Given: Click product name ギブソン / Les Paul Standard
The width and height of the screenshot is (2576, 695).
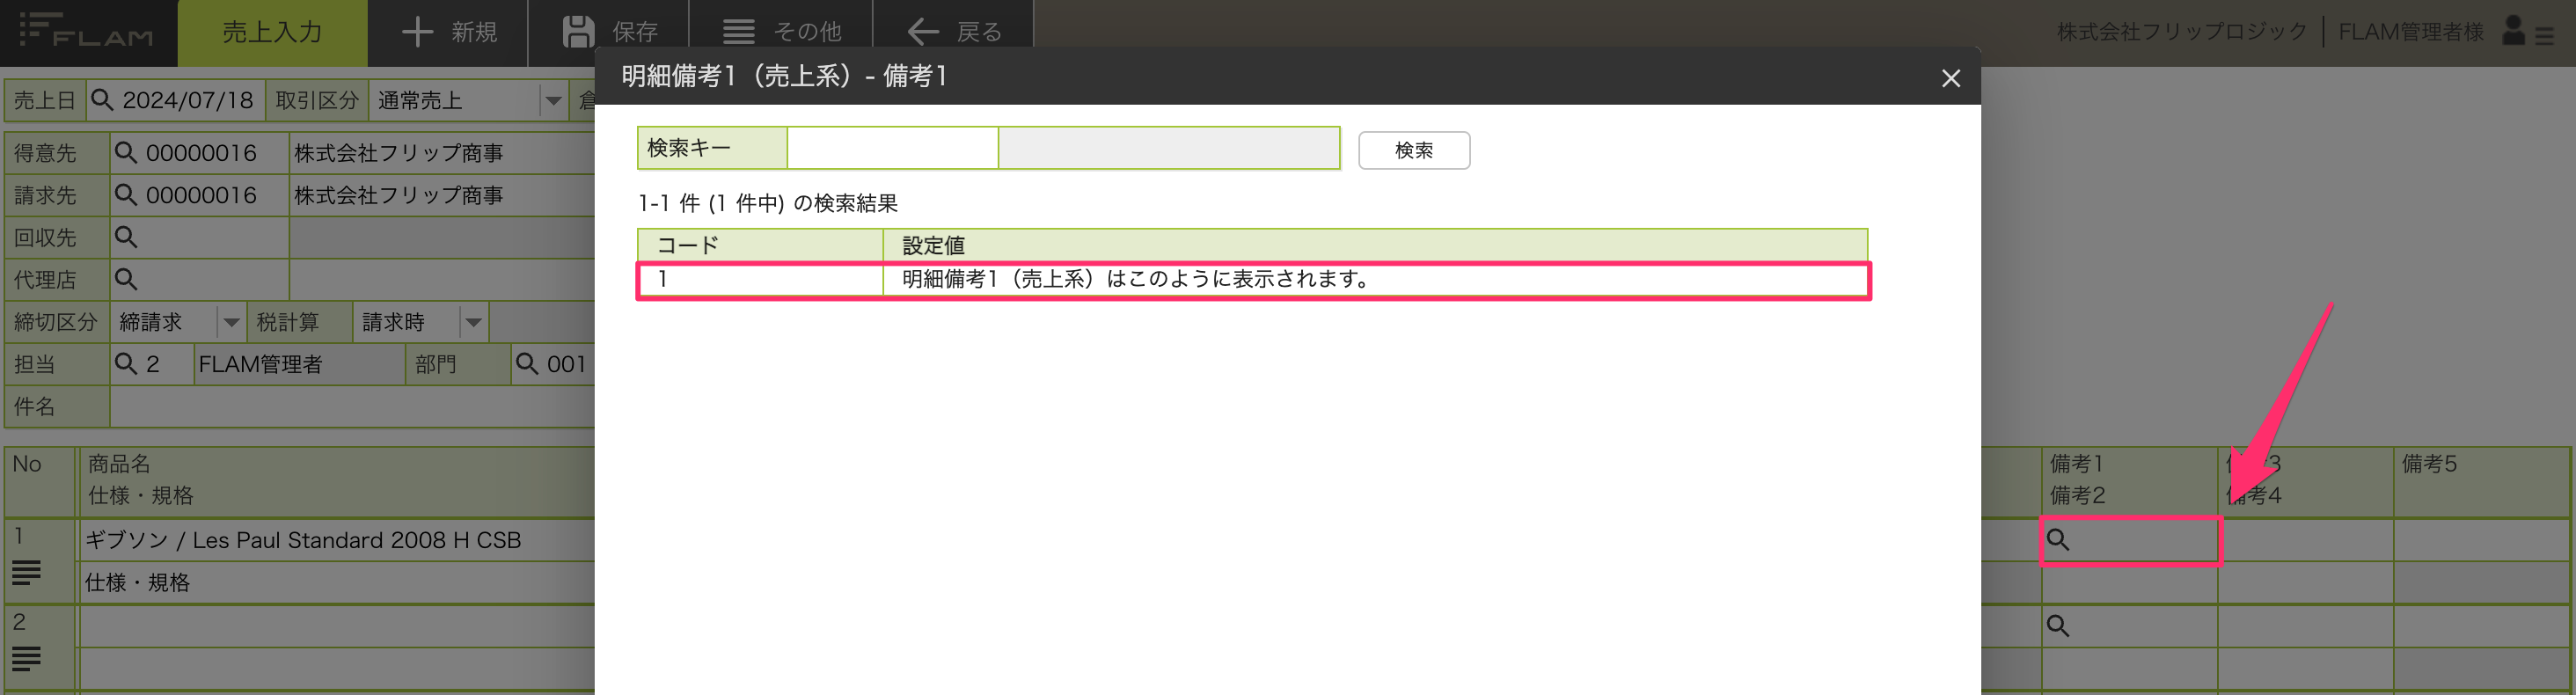Looking at the screenshot, I should point(303,540).
